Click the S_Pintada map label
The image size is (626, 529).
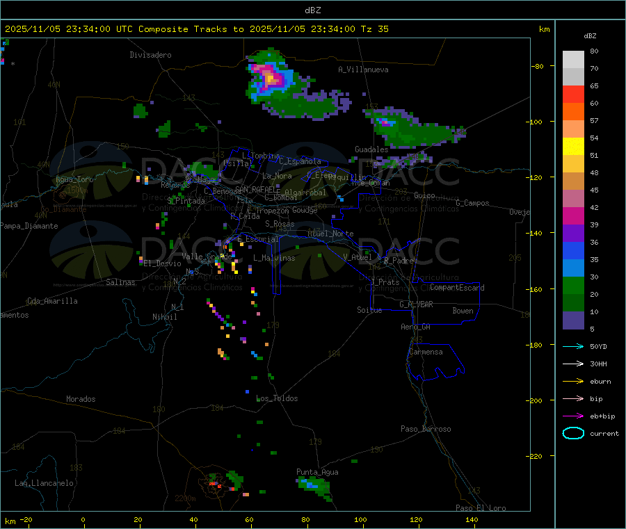(186, 201)
